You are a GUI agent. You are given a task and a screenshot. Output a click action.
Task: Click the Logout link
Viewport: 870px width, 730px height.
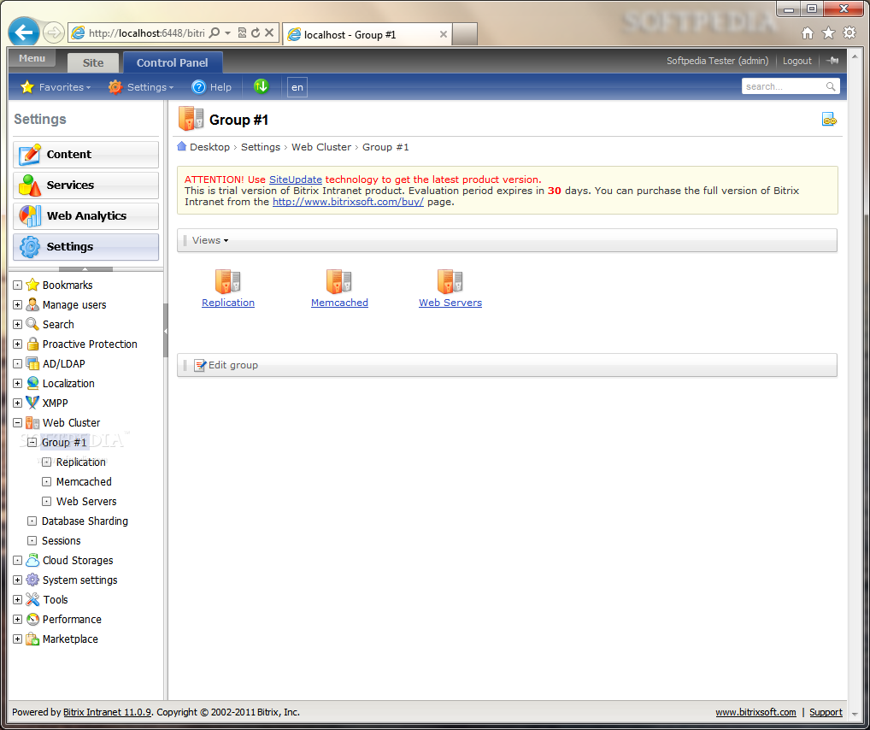click(x=797, y=61)
